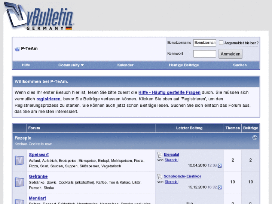Click the folder icon beside P-TeAm

click(x=17, y=49)
